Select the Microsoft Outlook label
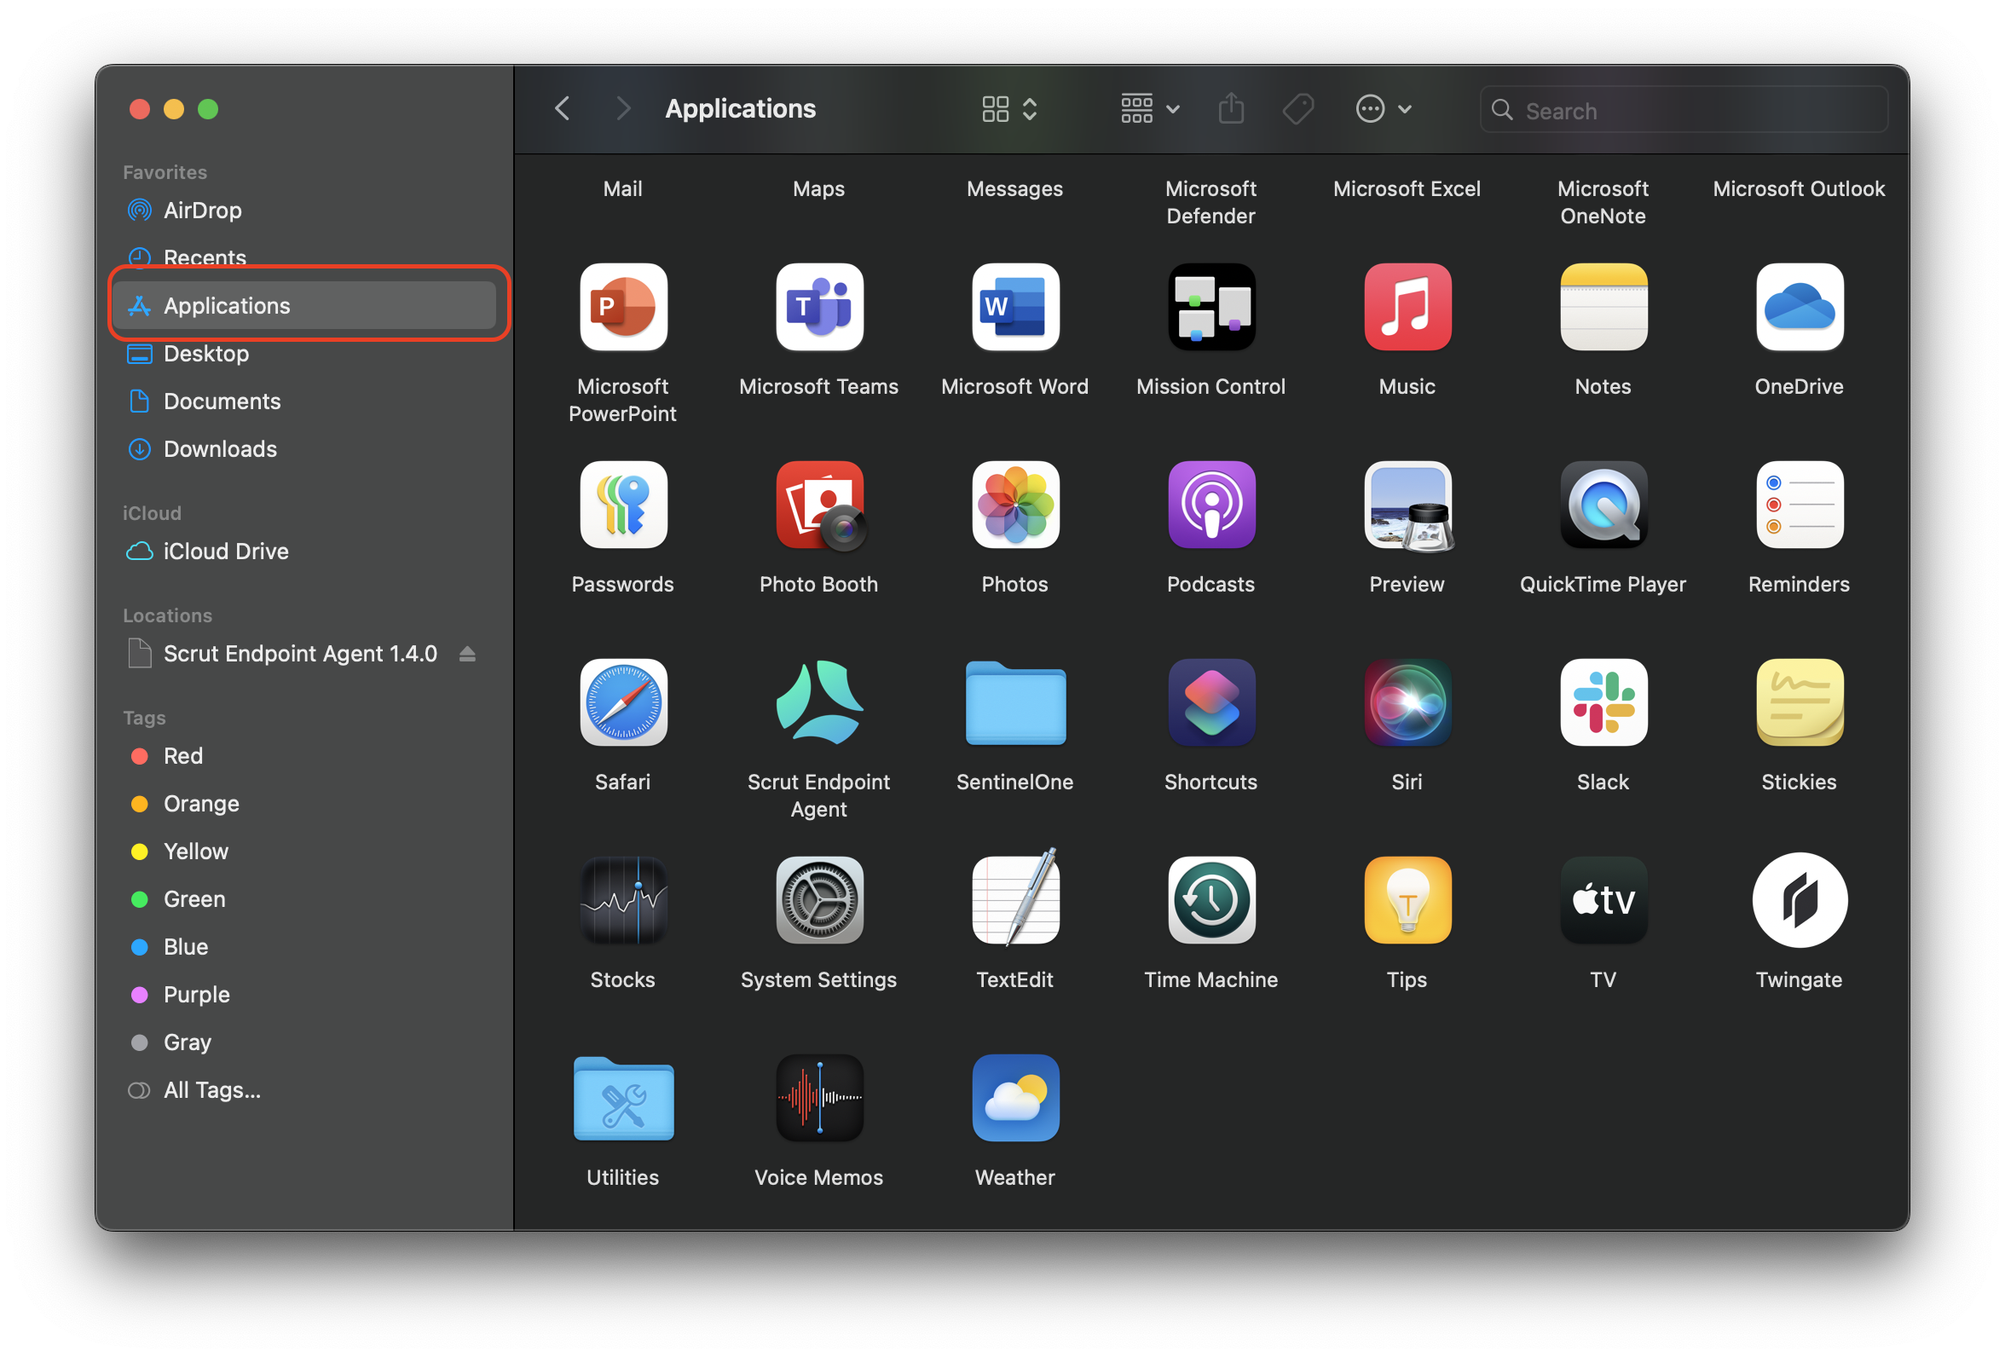This screenshot has height=1357, width=2005. pos(1799,189)
